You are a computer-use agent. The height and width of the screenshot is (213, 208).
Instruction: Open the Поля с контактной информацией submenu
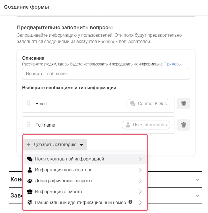(85, 159)
